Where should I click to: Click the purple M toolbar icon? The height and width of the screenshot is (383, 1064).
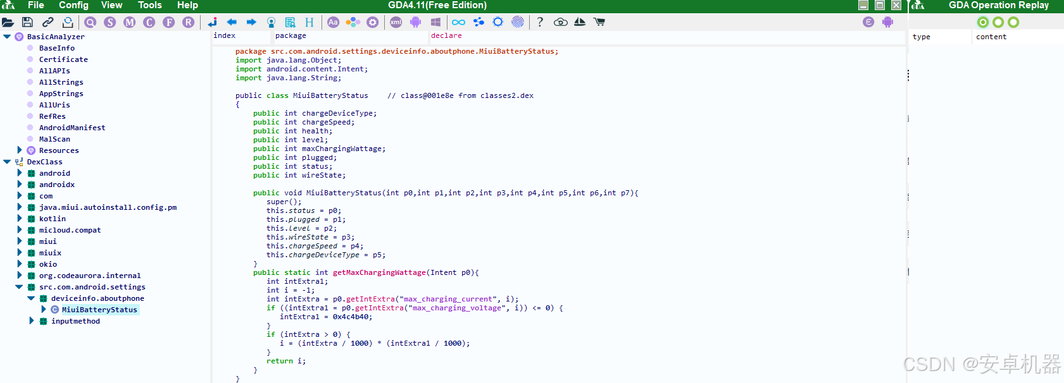(130, 22)
